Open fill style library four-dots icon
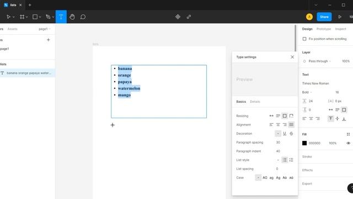The image size is (353, 199). pos(348,134)
